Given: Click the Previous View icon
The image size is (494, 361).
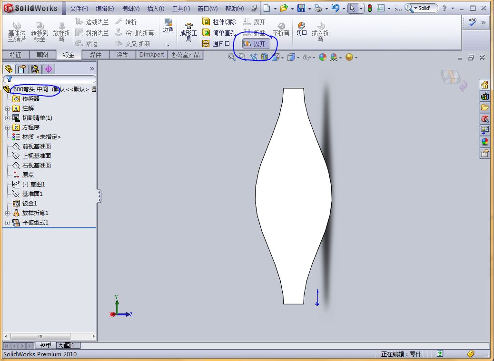Looking at the screenshot, I should [253, 57].
